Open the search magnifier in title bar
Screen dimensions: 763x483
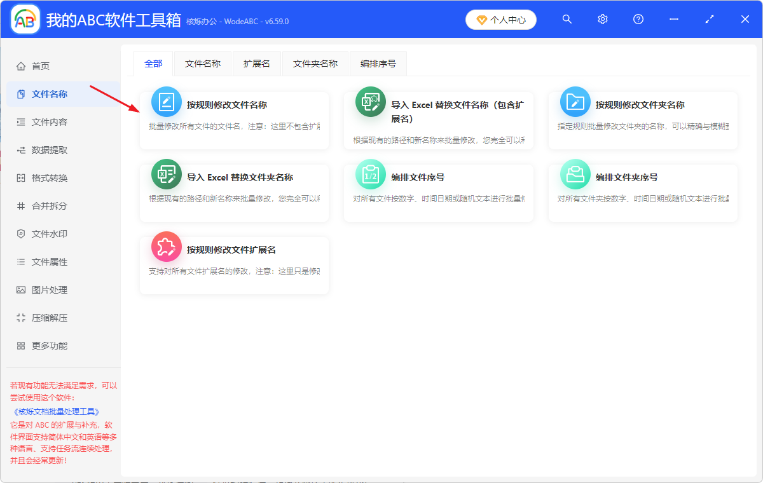567,19
